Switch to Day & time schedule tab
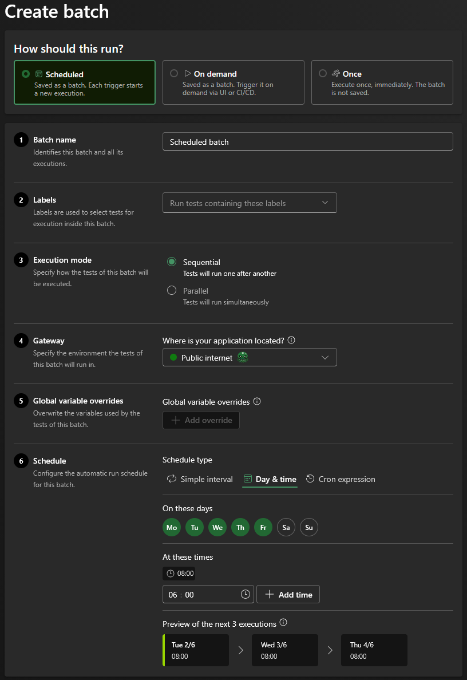The width and height of the screenshot is (467, 680). 270,479
